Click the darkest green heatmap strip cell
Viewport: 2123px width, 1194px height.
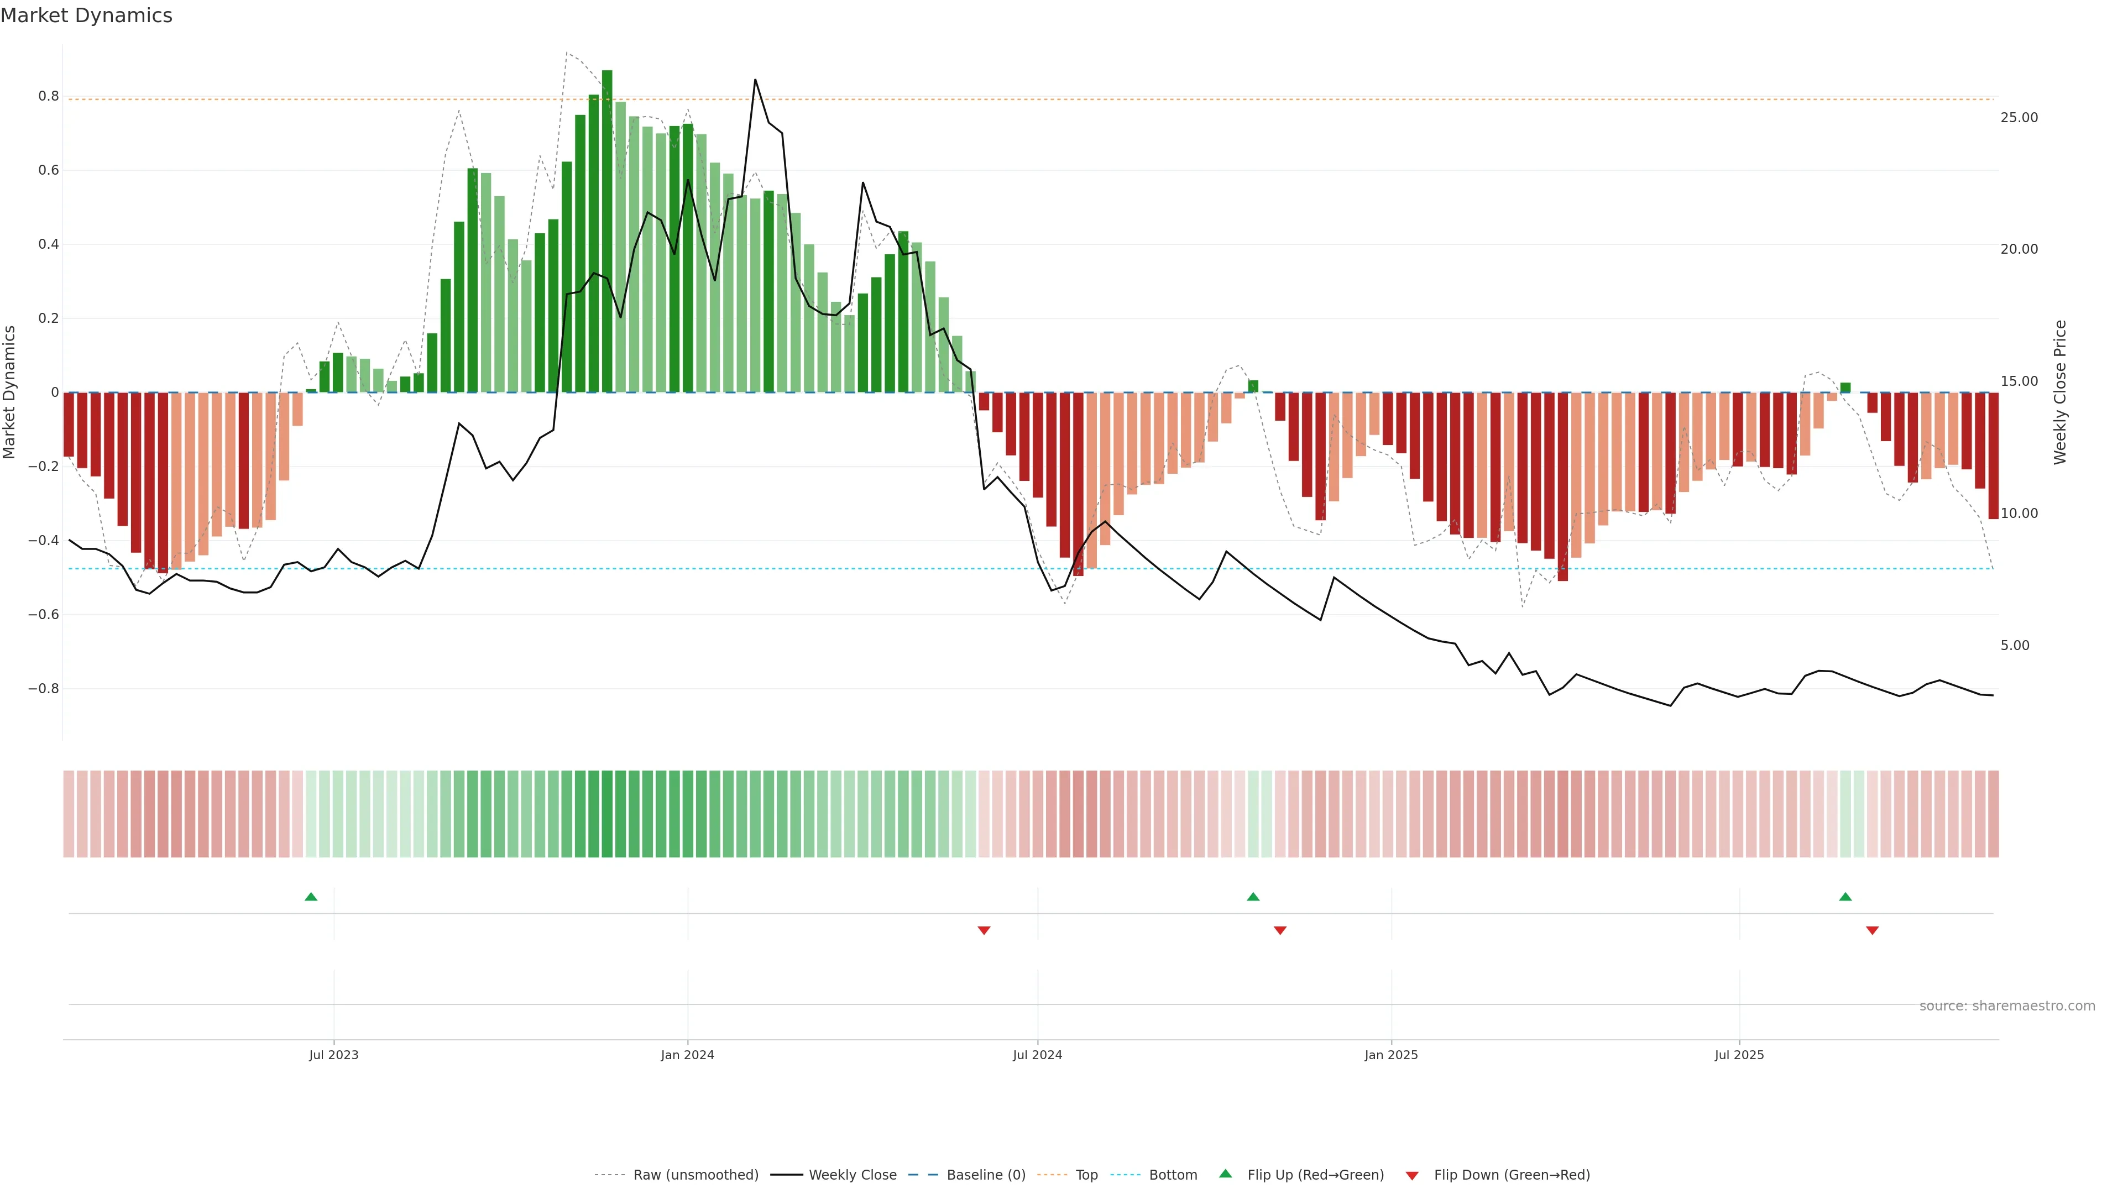(606, 814)
